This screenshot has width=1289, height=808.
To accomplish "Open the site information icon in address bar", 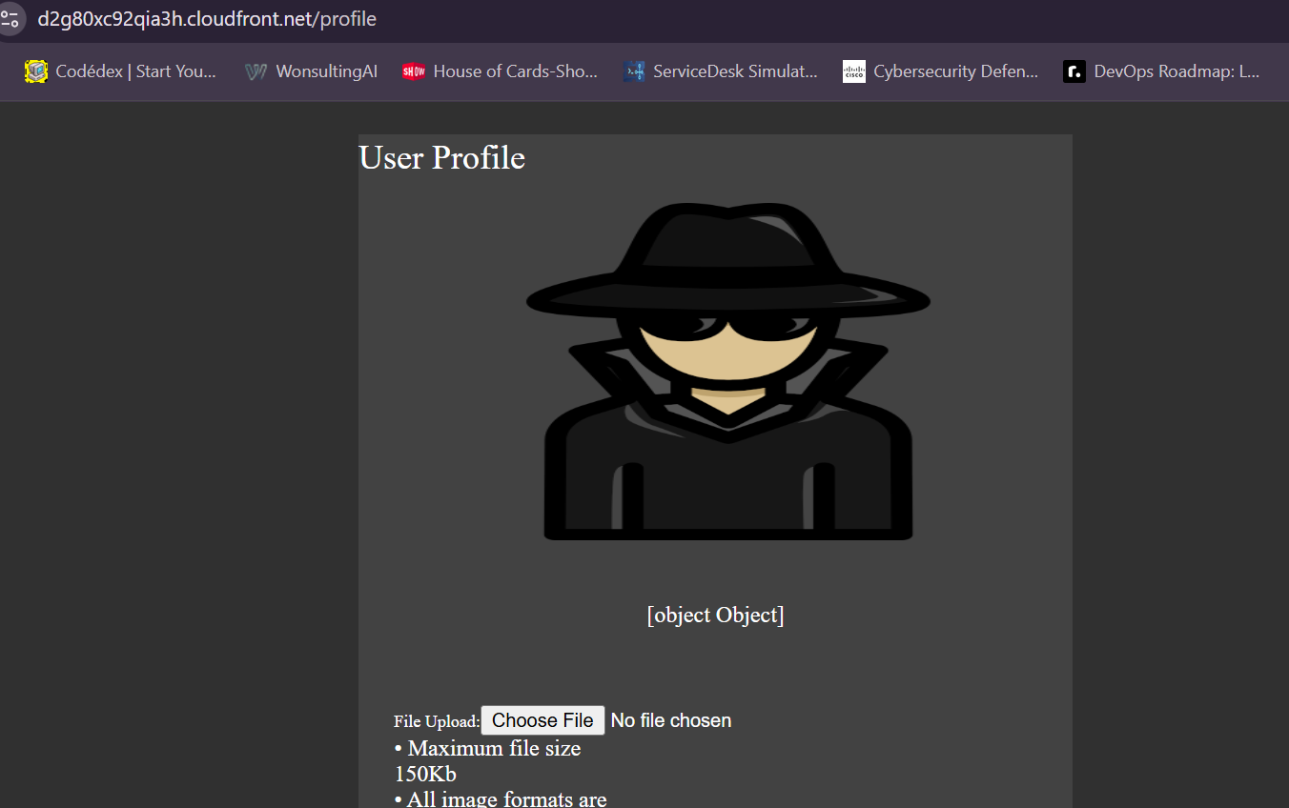I will [x=10, y=19].
